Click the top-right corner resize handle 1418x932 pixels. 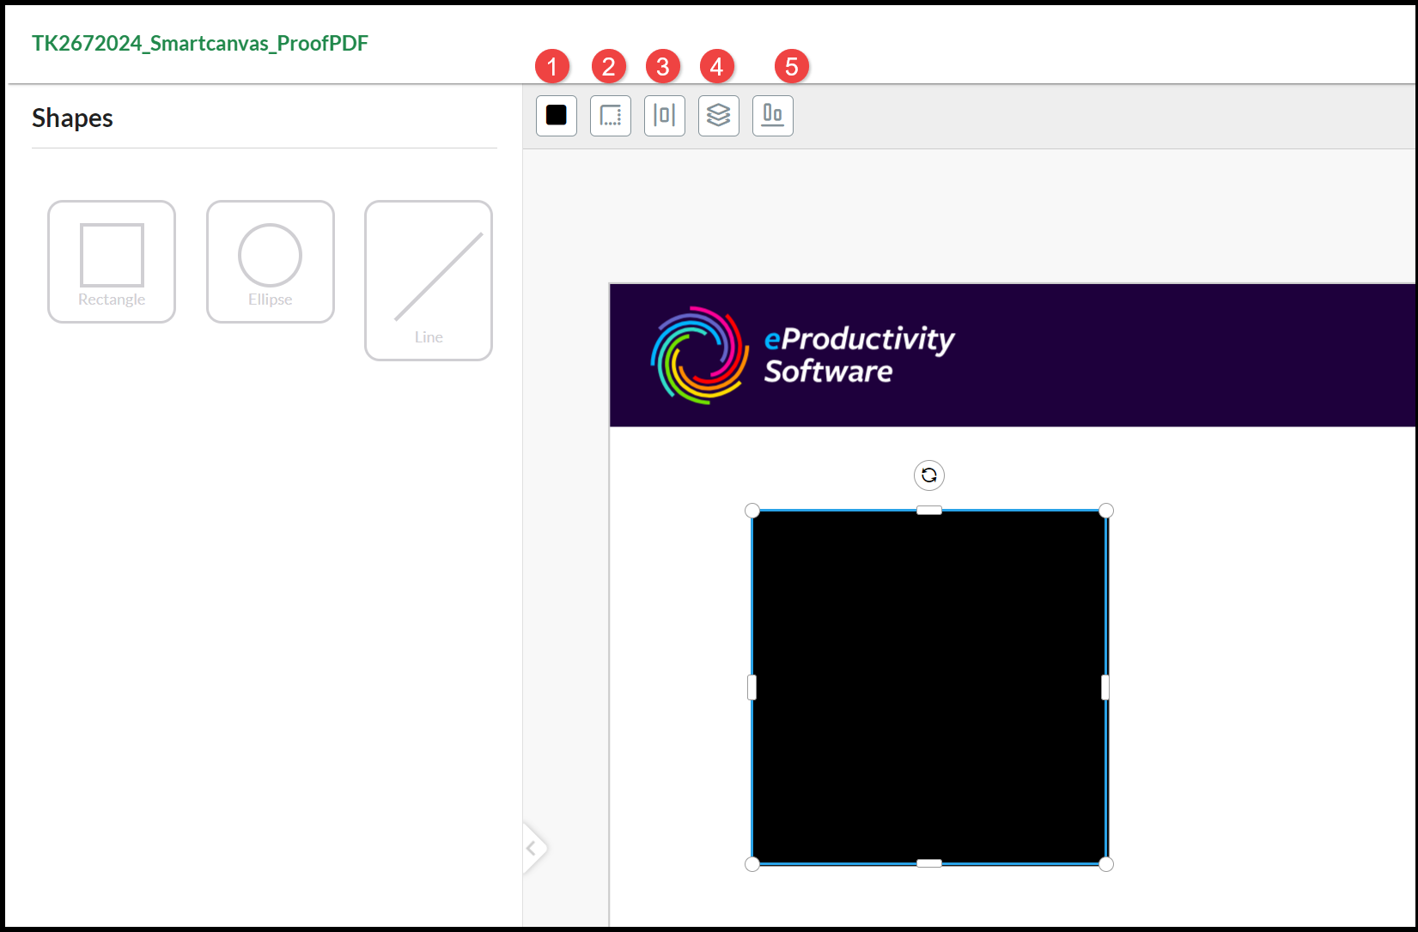click(1106, 511)
